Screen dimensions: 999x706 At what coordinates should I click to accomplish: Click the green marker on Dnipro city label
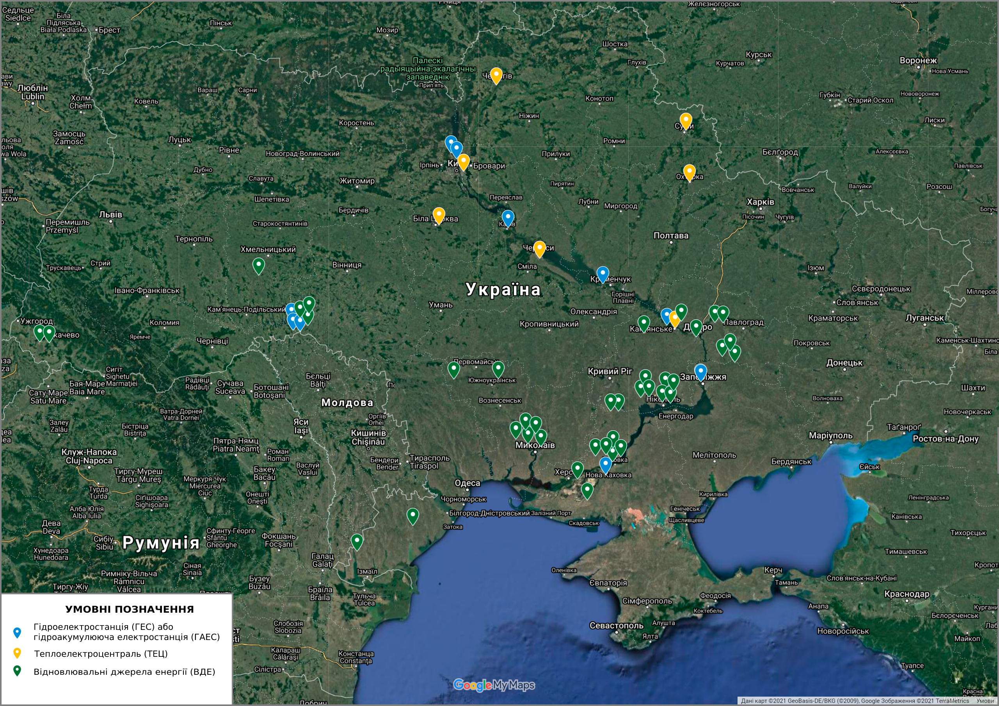click(696, 327)
